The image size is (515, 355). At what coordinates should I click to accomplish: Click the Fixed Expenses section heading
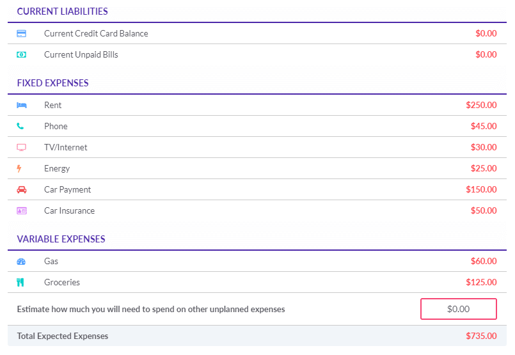point(53,83)
